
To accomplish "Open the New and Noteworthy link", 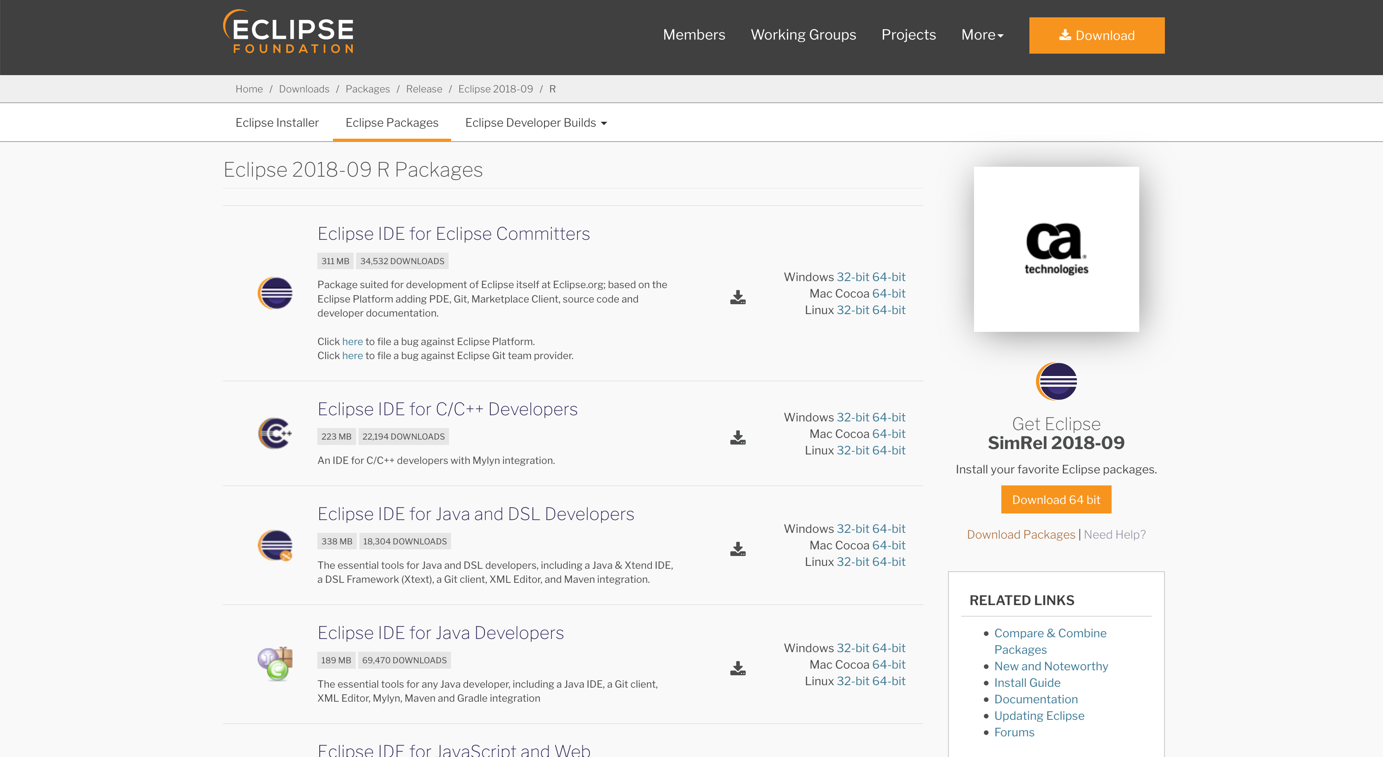I will (1050, 666).
